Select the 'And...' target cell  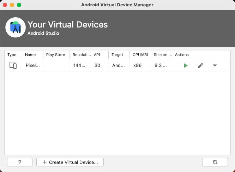pyautogui.click(x=119, y=66)
